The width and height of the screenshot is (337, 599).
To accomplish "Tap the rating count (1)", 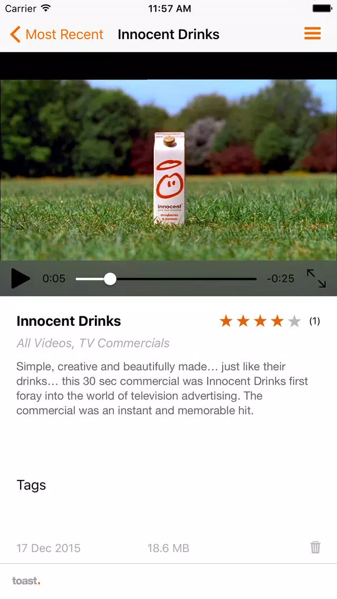I will pos(314,321).
